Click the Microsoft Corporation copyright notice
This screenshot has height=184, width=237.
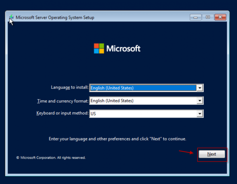[x=51, y=158]
